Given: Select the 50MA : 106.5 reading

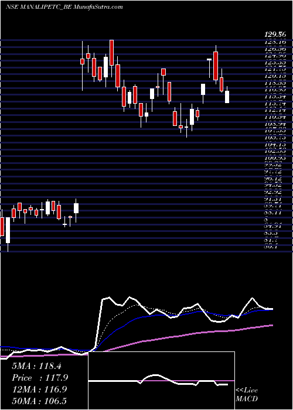Looking at the screenshot, I should pyautogui.click(x=39, y=401).
